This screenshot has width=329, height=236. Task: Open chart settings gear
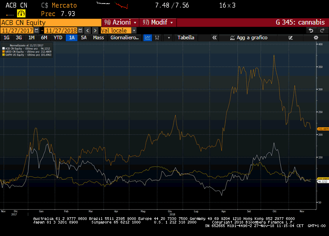[316, 37]
